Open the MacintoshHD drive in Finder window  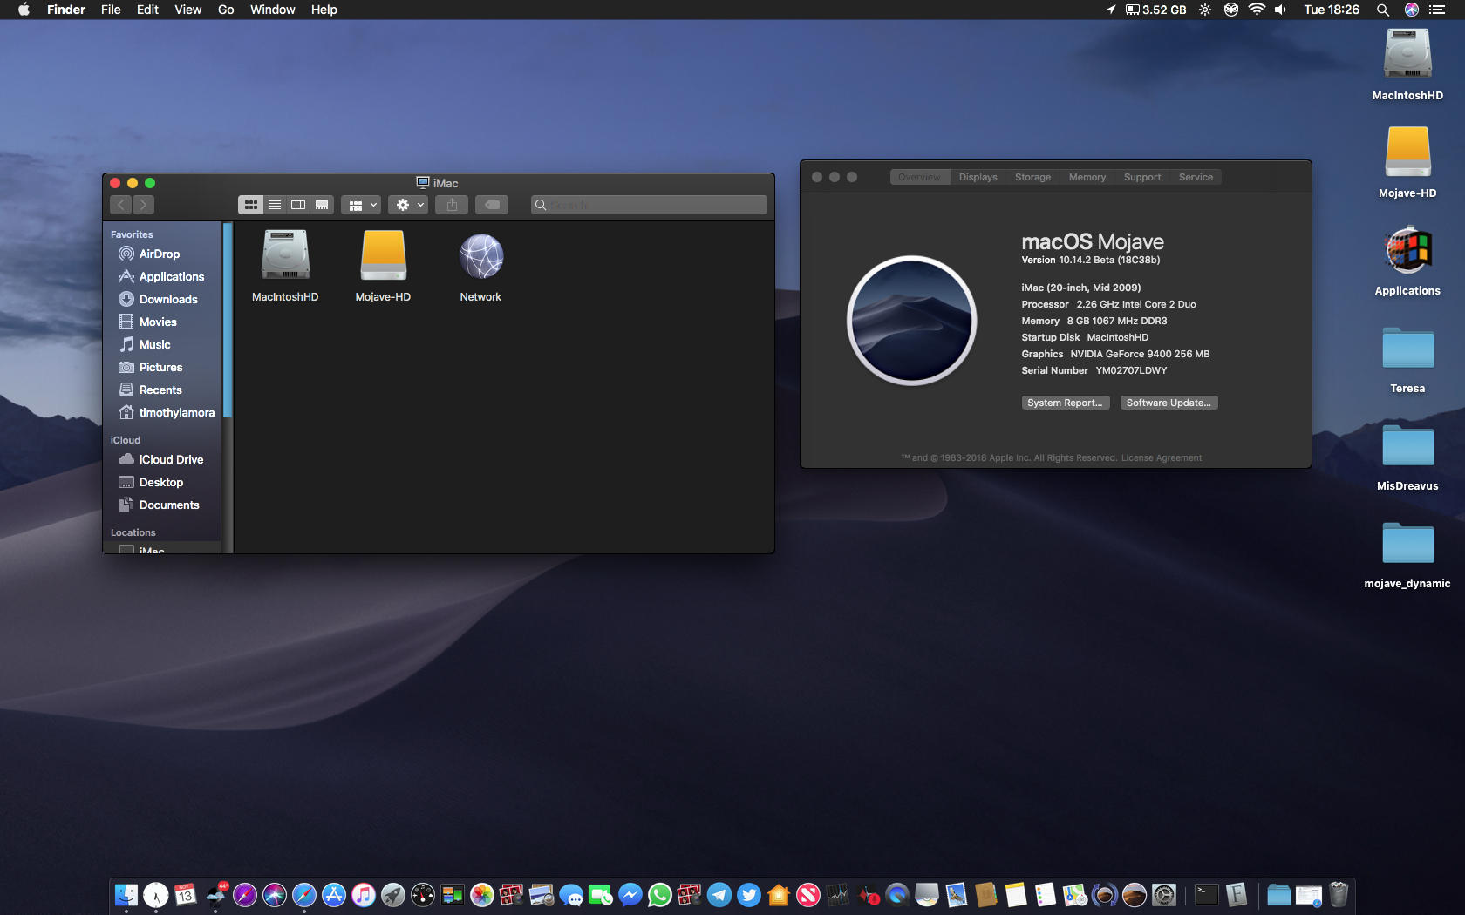[285, 257]
